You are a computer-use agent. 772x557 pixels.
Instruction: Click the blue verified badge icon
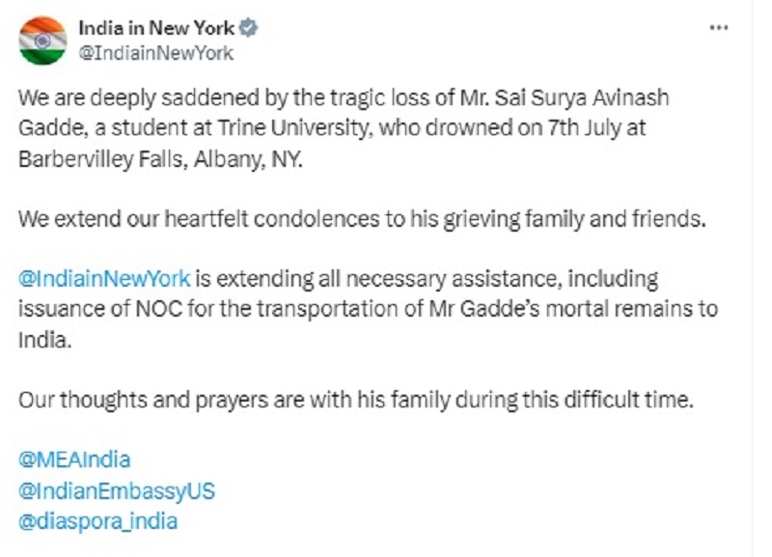coord(248,28)
